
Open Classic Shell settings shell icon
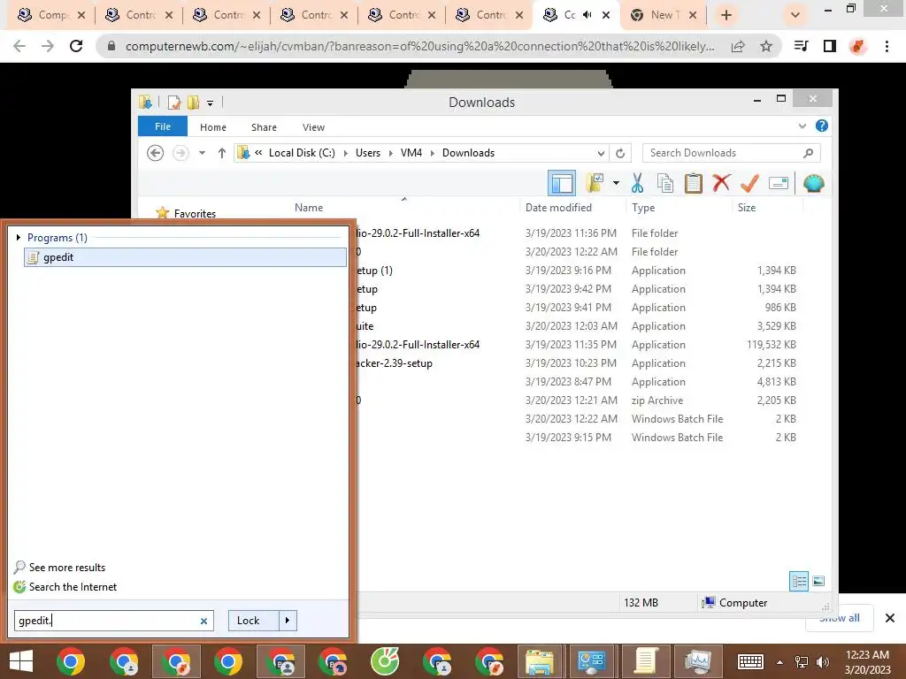[814, 184]
